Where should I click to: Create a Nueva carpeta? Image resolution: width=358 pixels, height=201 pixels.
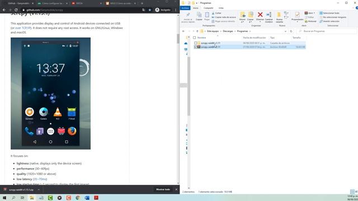(x=279, y=17)
